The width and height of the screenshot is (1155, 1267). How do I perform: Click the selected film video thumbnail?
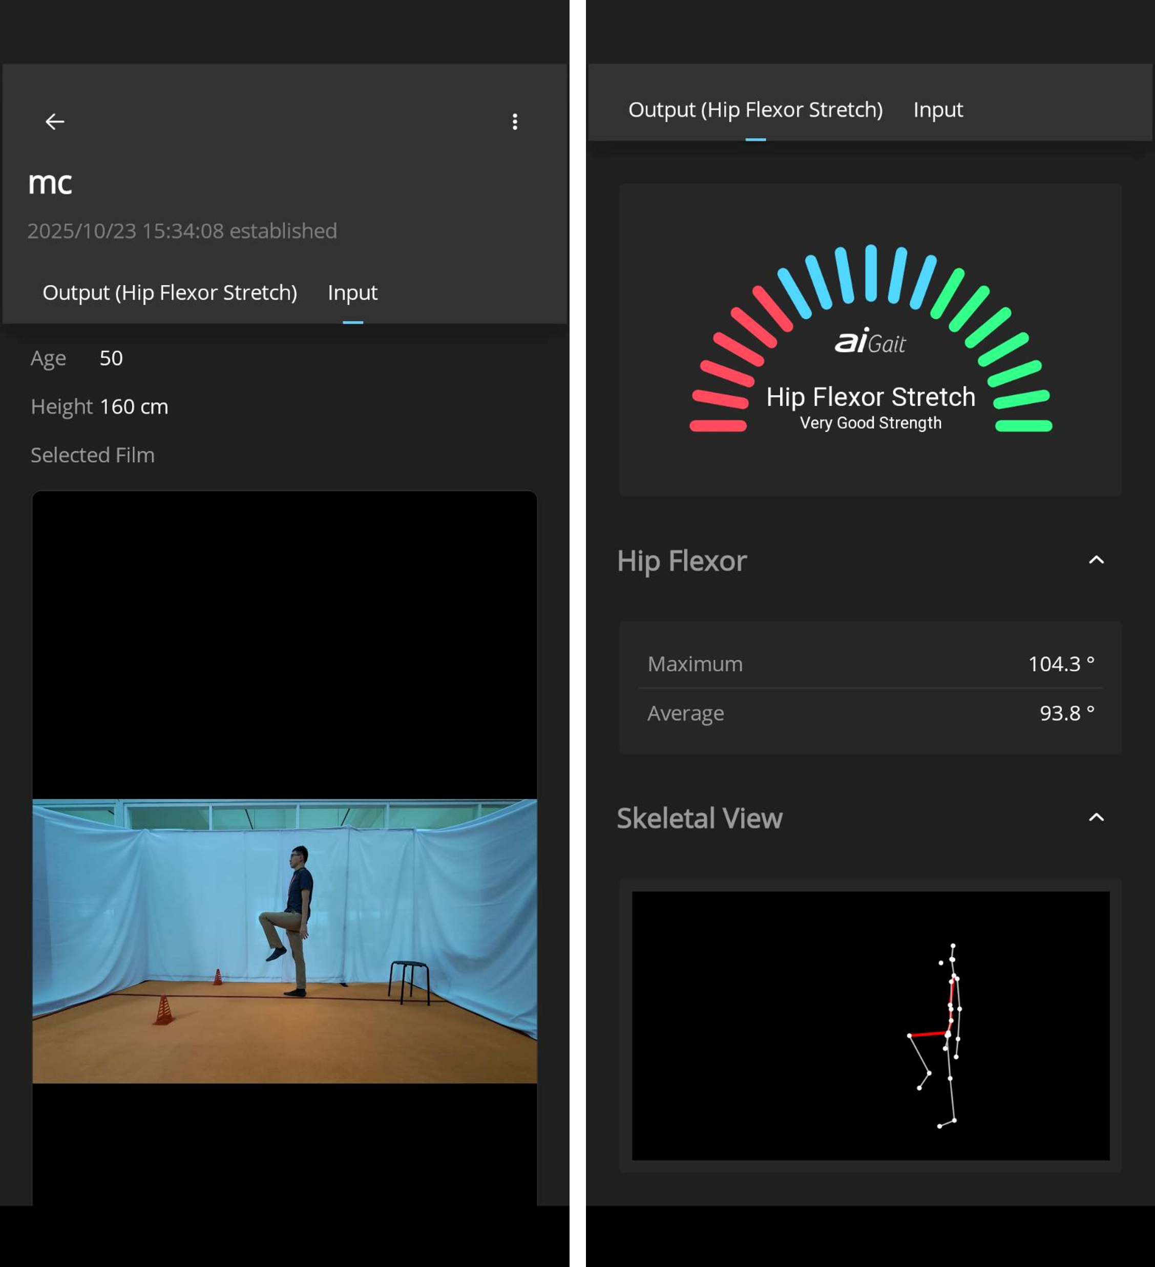point(284,940)
